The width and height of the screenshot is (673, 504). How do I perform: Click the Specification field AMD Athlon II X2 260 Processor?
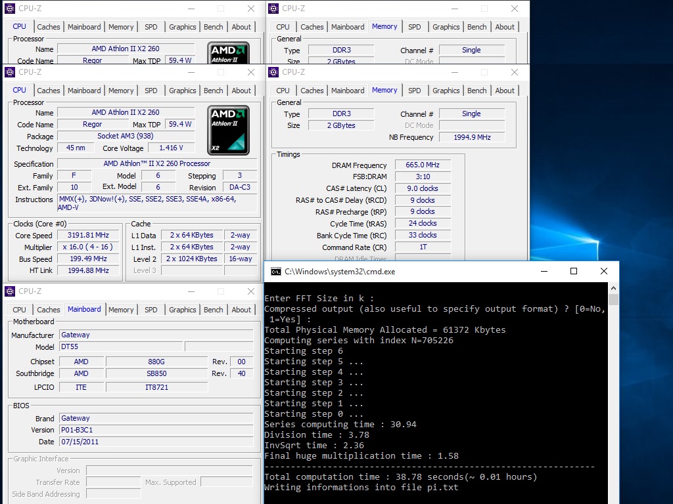tap(157, 163)
